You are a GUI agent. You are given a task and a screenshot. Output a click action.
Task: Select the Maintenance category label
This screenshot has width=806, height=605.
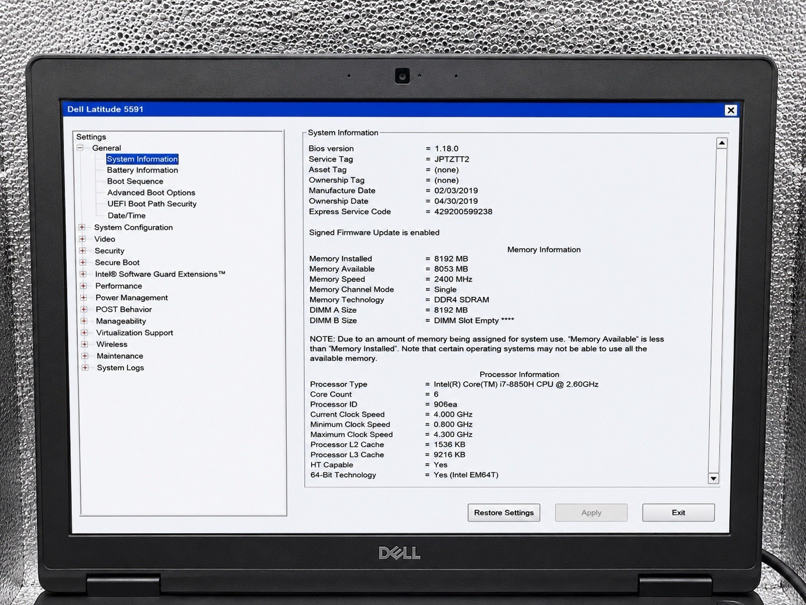click(120, 356)
